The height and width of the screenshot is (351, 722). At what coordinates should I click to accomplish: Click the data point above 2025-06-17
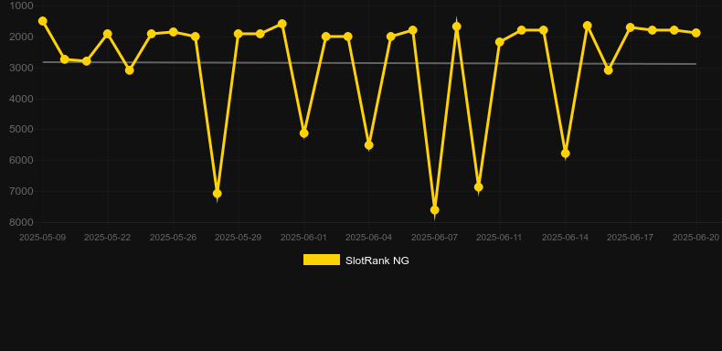631,27
